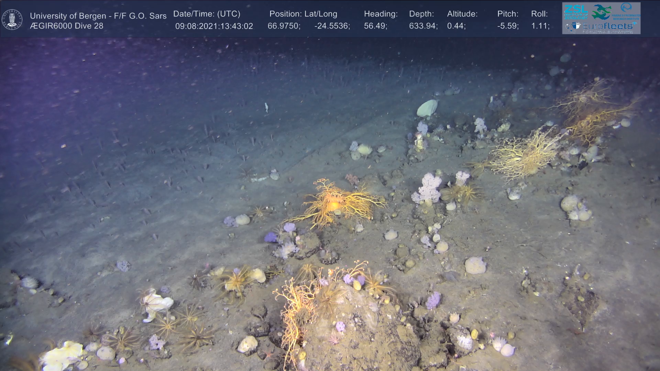
Task: Click the Eurofleets+ logo text
Action: coord(608,26)
